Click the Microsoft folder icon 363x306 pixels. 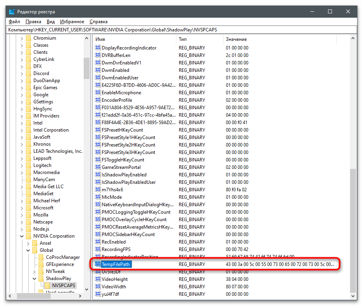coord(28,208)
